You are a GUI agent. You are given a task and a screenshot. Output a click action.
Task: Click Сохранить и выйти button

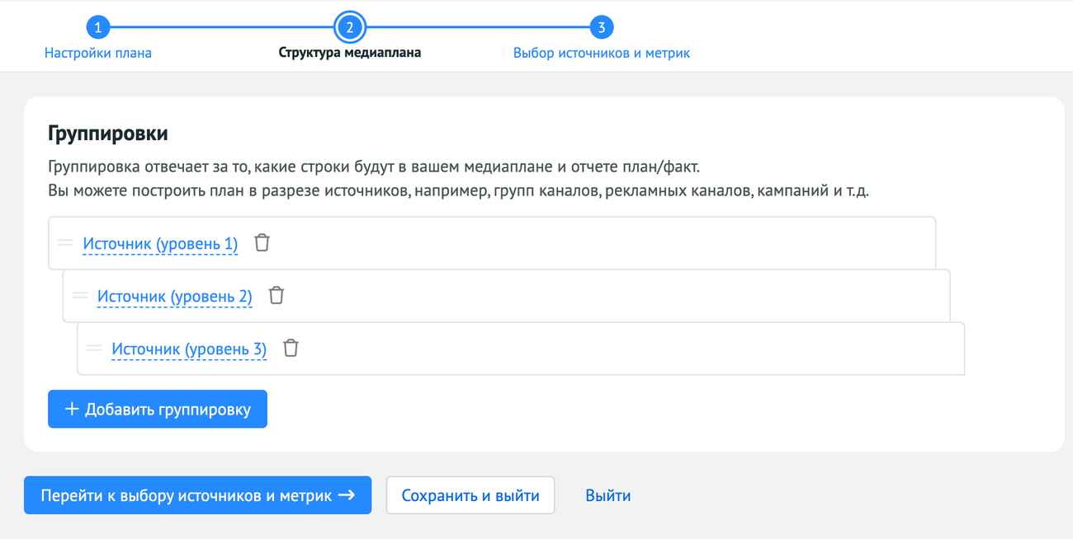[470, 495]
